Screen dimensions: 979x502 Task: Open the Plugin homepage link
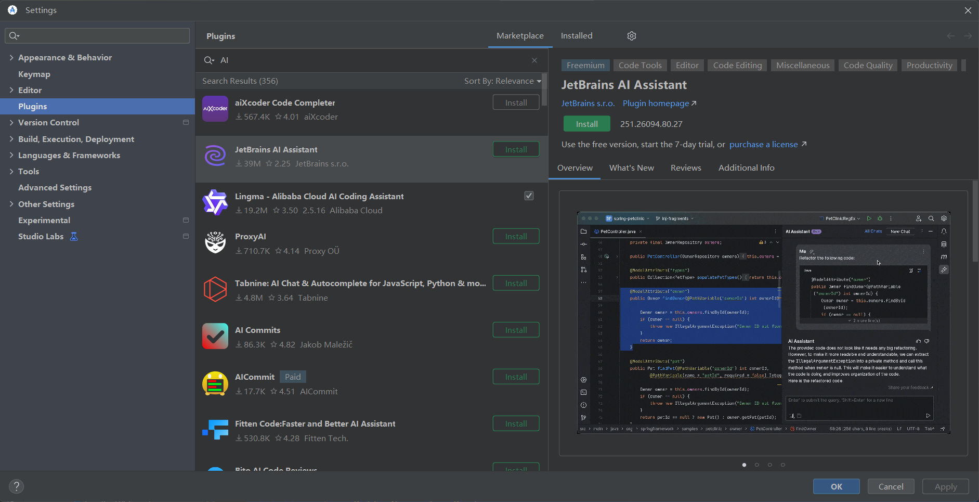(659, 104)
